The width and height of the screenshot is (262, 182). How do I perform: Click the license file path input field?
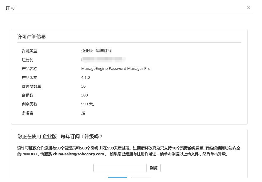click(120, 168)
